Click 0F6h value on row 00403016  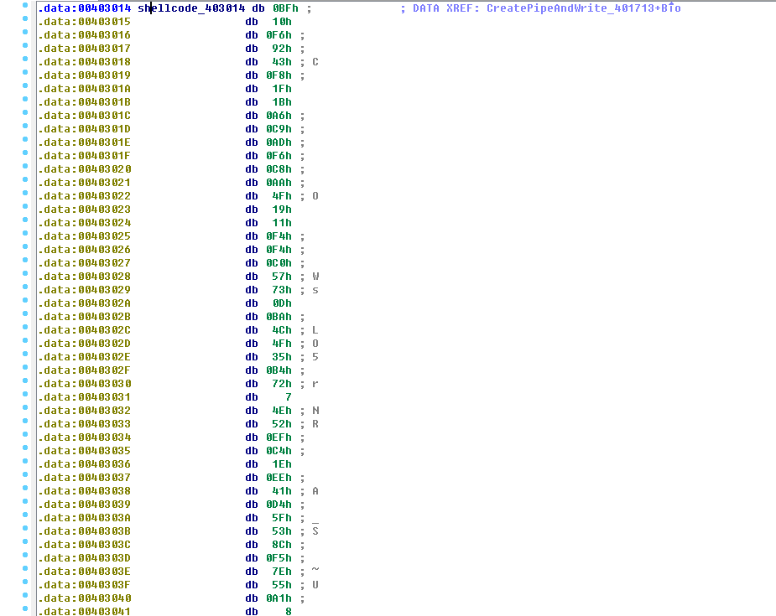coord(279,35)
